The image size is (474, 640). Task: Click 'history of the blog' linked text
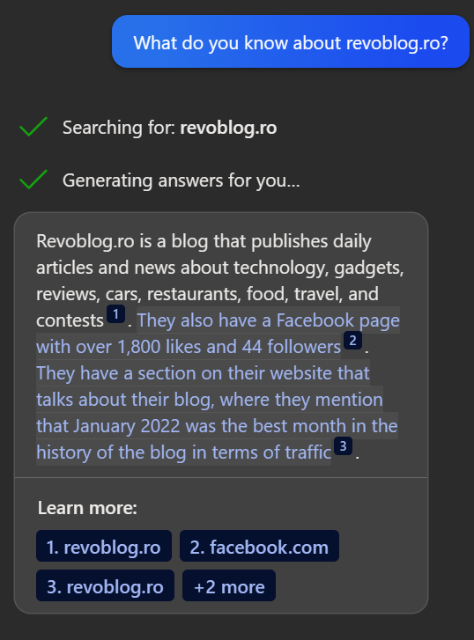111,452
